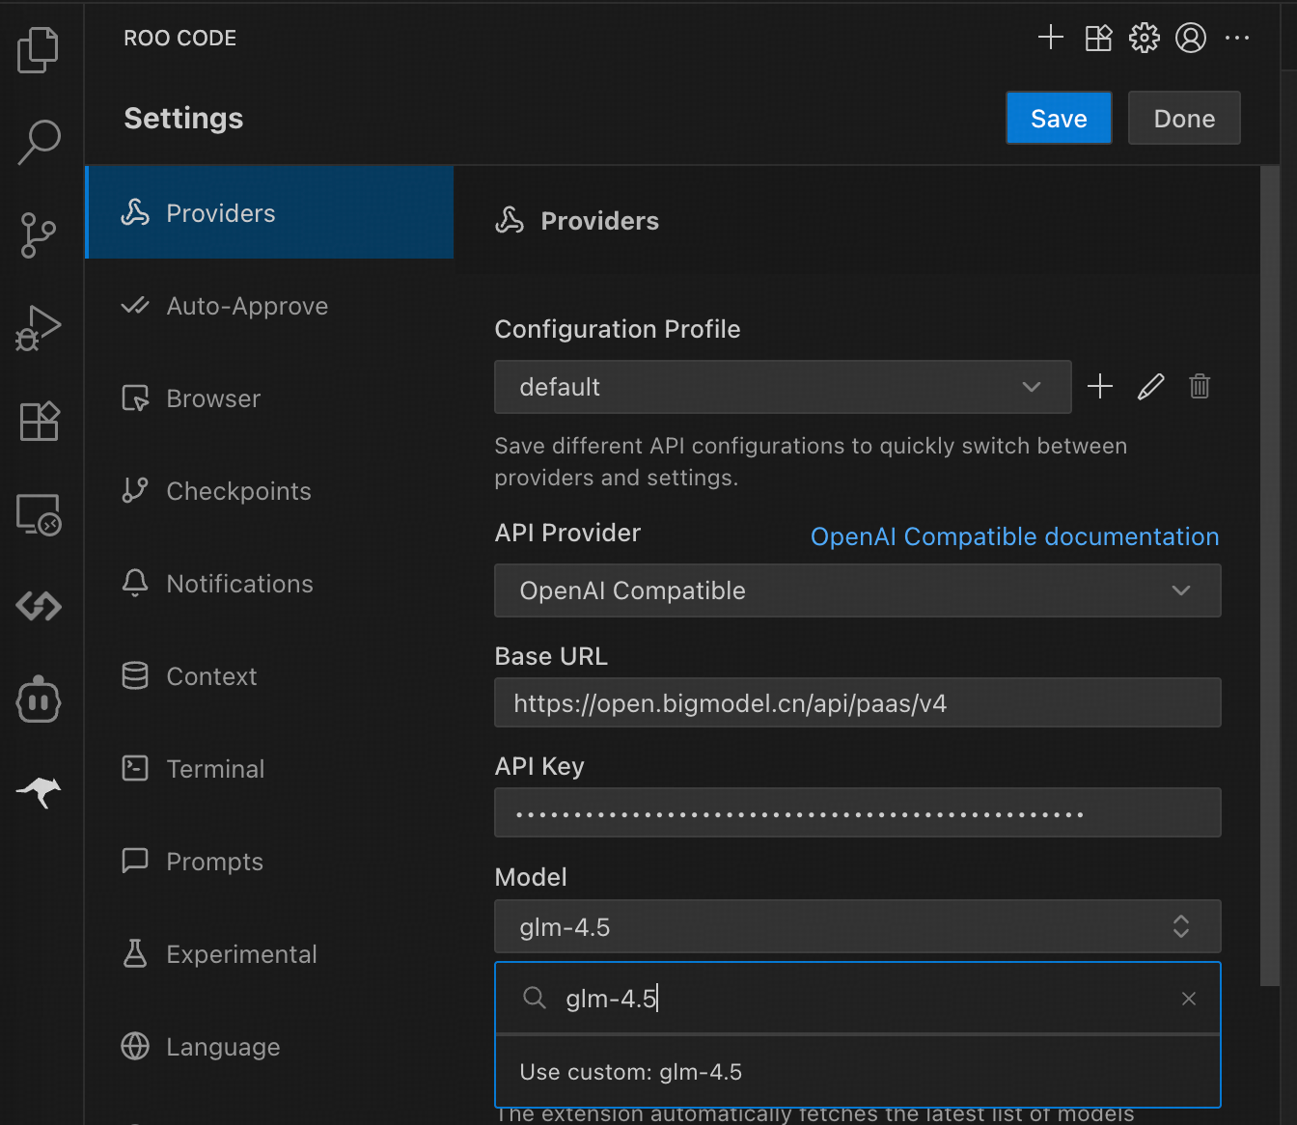Open the Roo Code kangaroo icon
This screenshot has width=1297, height=1125.
[39, 792]
